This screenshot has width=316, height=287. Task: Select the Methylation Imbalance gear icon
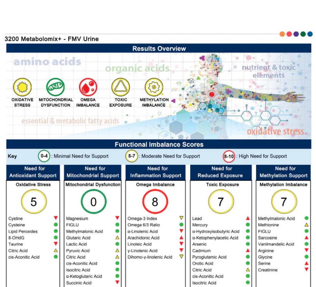(x=154, y=87)
